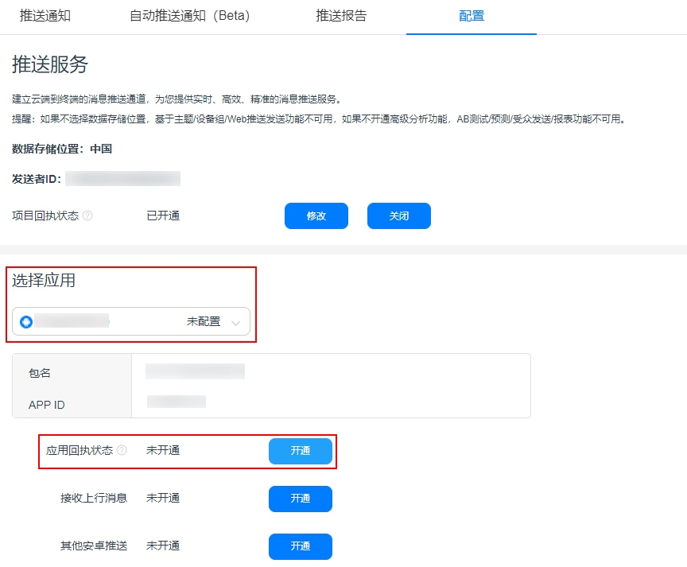Image resolution: width=687 pixels, height=567 pixels.
Task: Click the blurred 发送者ID value
Action: (123, 178)
